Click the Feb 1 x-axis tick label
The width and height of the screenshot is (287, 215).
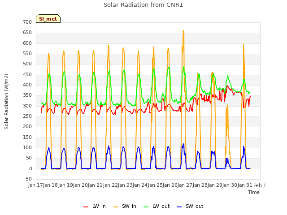click(260, 185)
